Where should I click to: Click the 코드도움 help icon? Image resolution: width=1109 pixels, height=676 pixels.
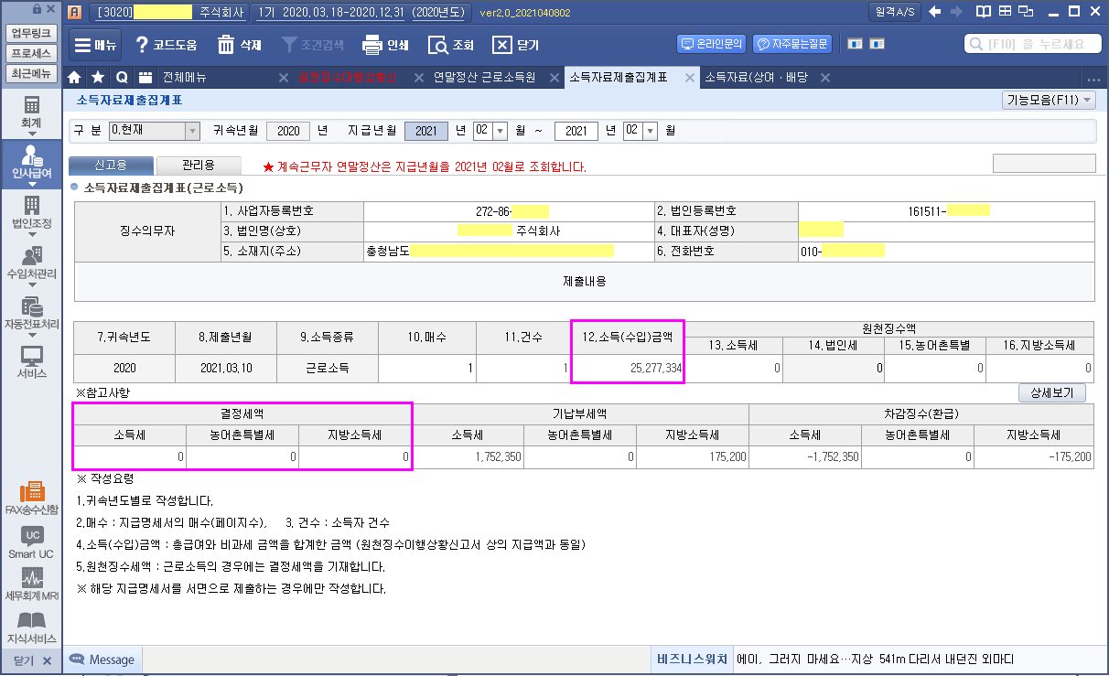tap(142, 45)
